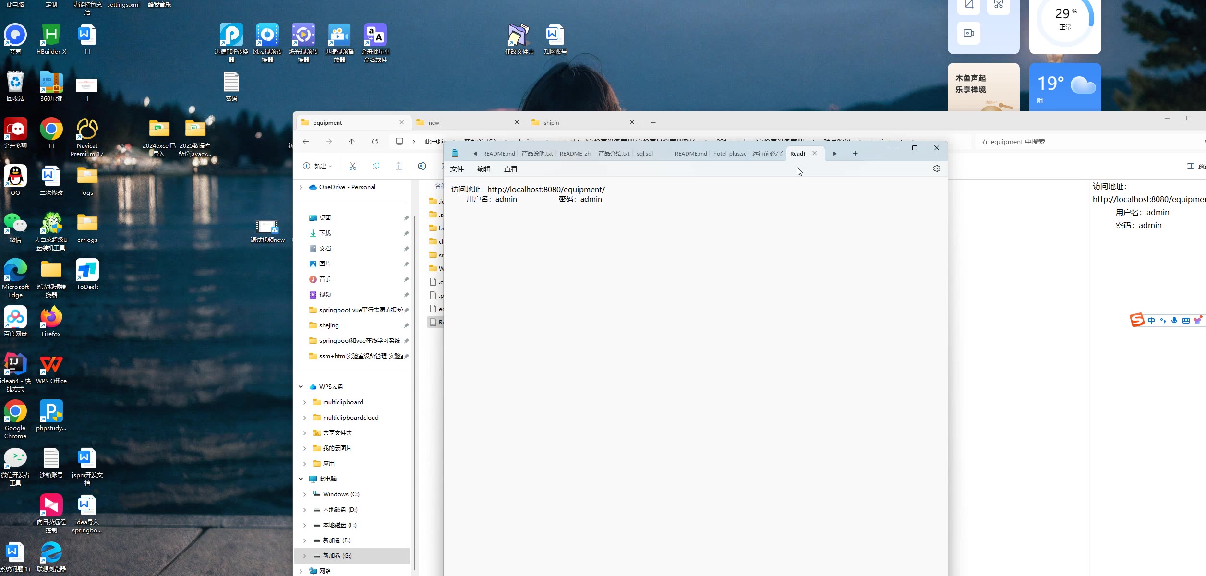Open the 新建 dropdown in Explorer
Screen dimensions: 1206x576
pos(318,166)
